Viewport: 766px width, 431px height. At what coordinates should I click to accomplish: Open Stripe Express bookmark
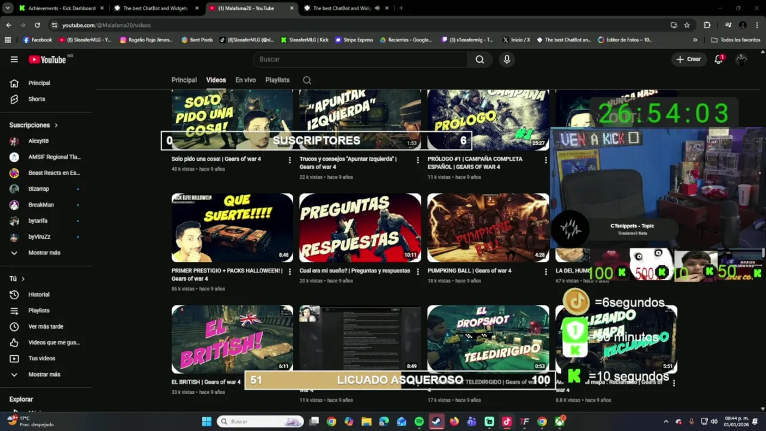tap(354, 40)
